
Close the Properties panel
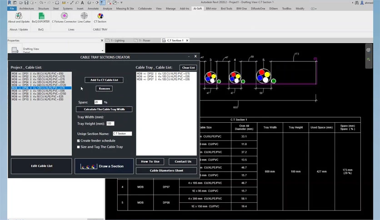pos(102,40)
